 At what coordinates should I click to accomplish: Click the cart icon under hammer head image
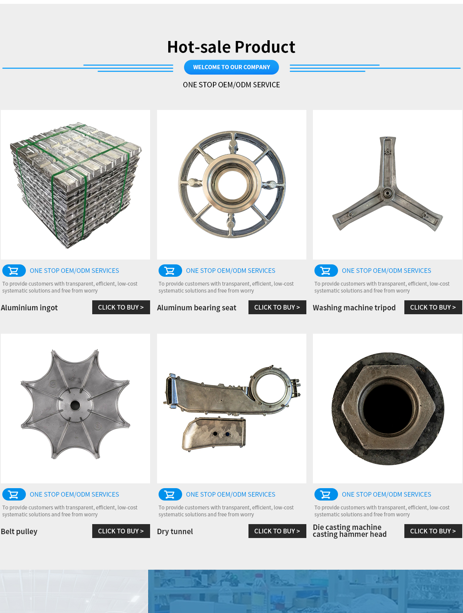pos(326,494)
